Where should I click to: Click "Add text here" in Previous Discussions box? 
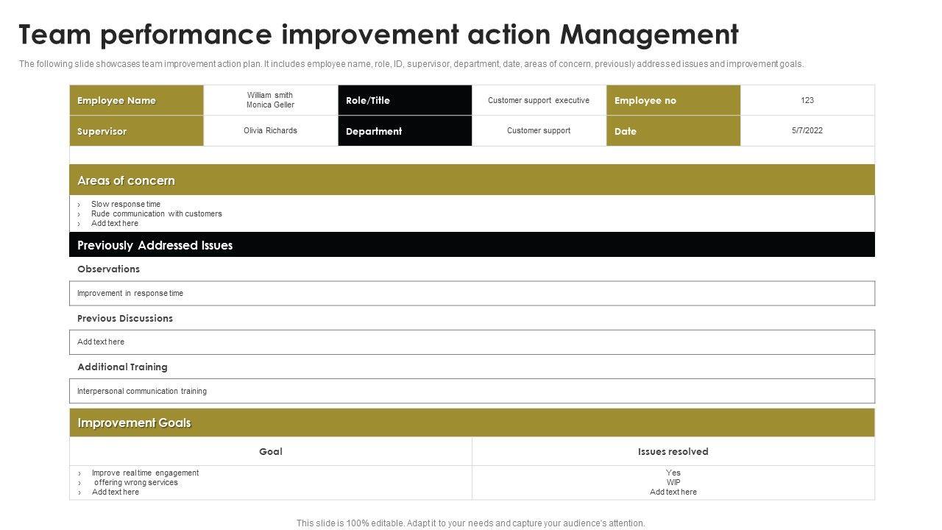point(101,342)
